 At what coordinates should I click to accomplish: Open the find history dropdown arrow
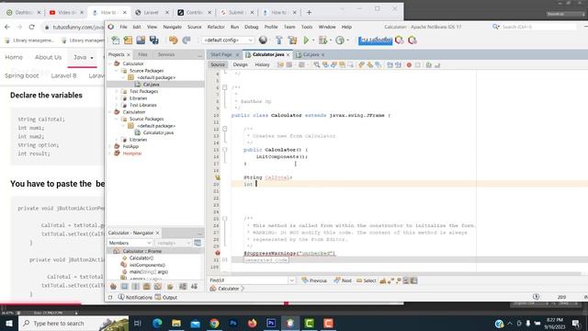click(x=292, y=280)
